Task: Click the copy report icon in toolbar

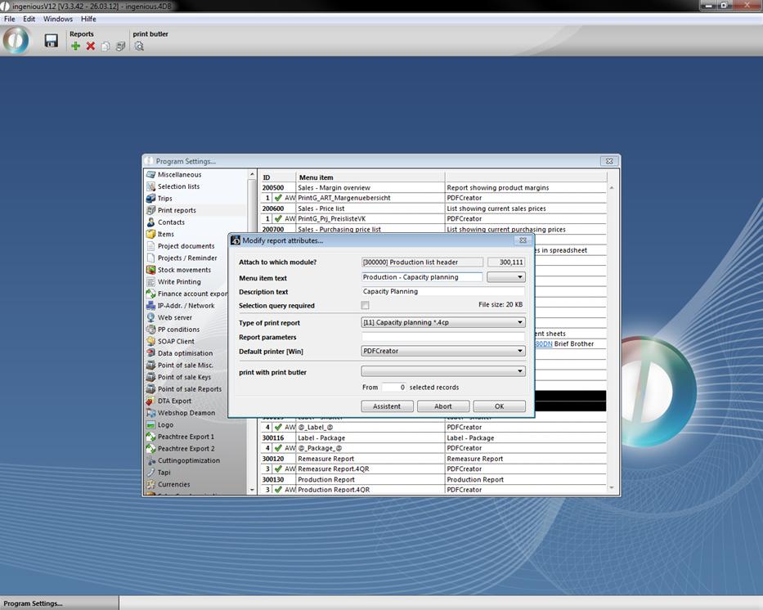Action: click(x=105, y=47)
